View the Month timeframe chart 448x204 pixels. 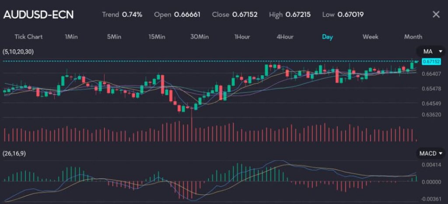[413, 37]
